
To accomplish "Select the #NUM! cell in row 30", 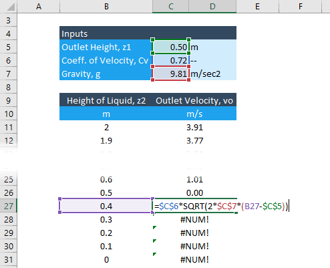I will [194, 246].
